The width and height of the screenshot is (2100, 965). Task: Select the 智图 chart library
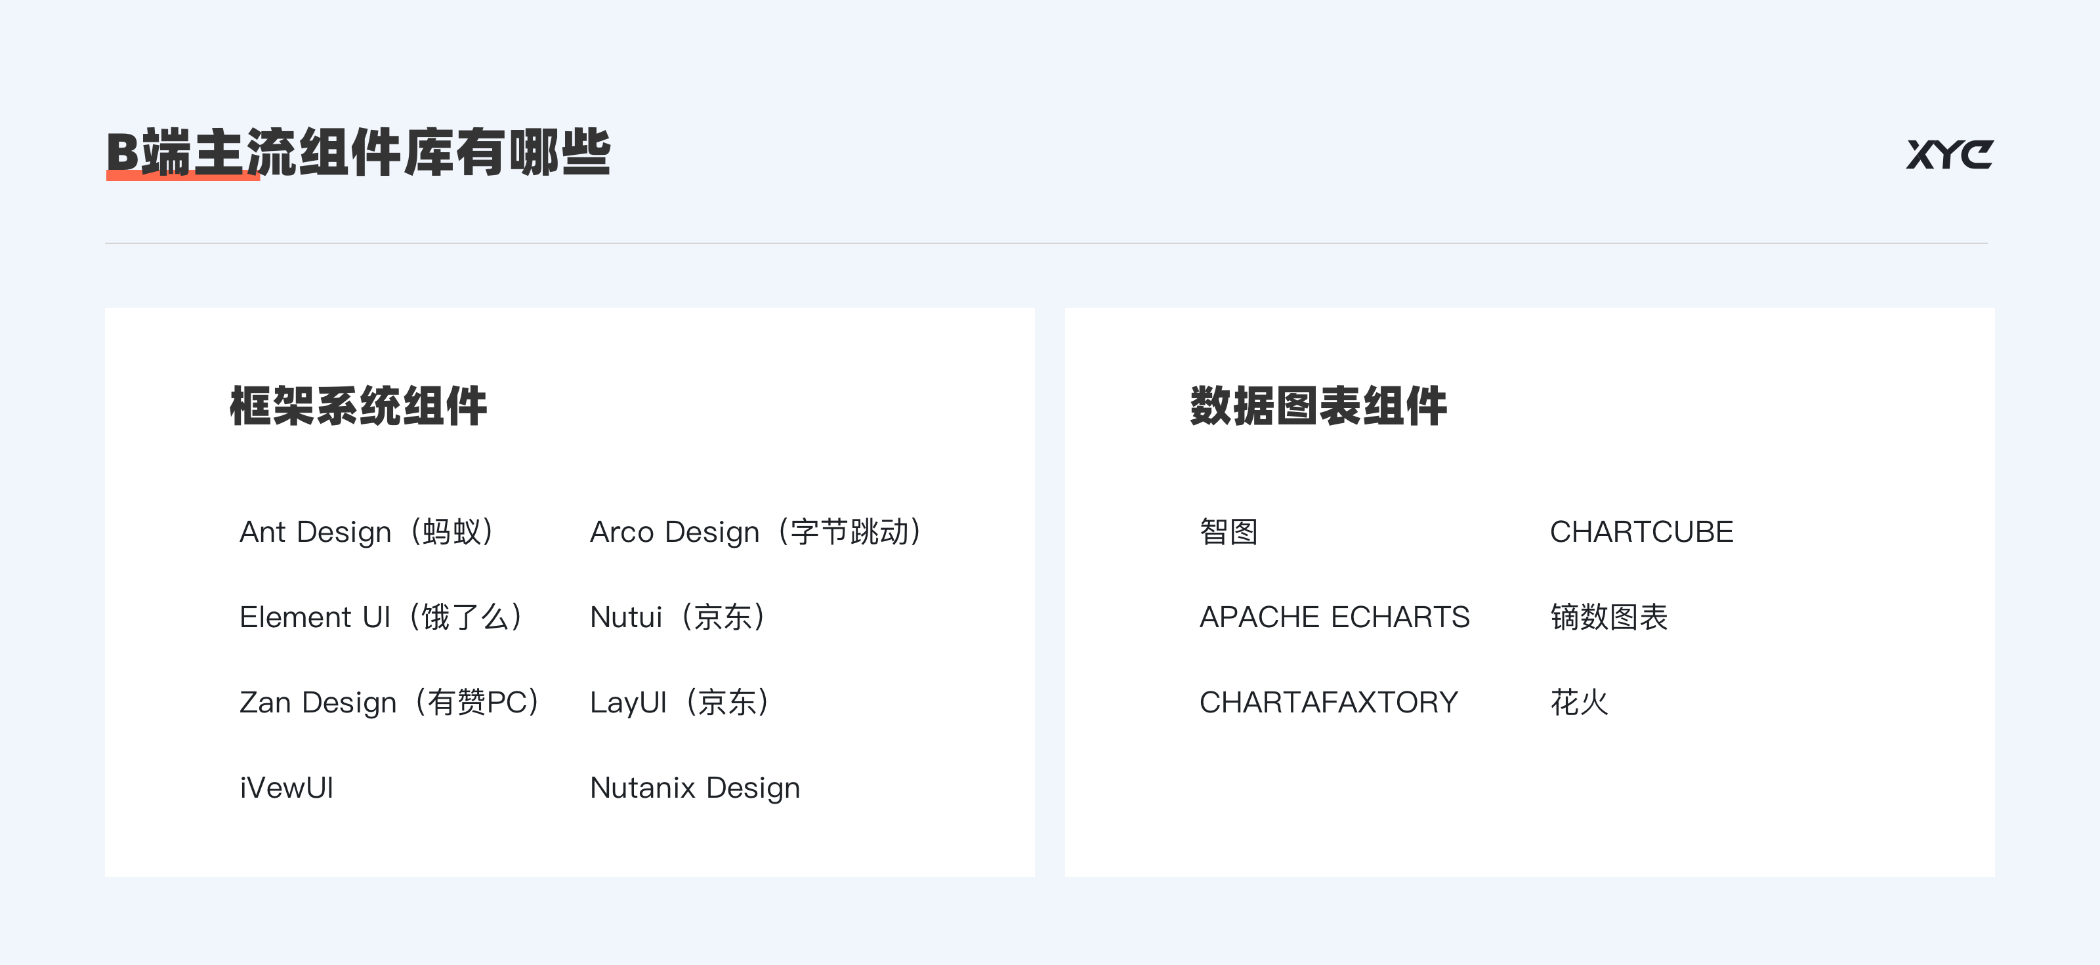pyautogui.click(x=1228, y=532)
